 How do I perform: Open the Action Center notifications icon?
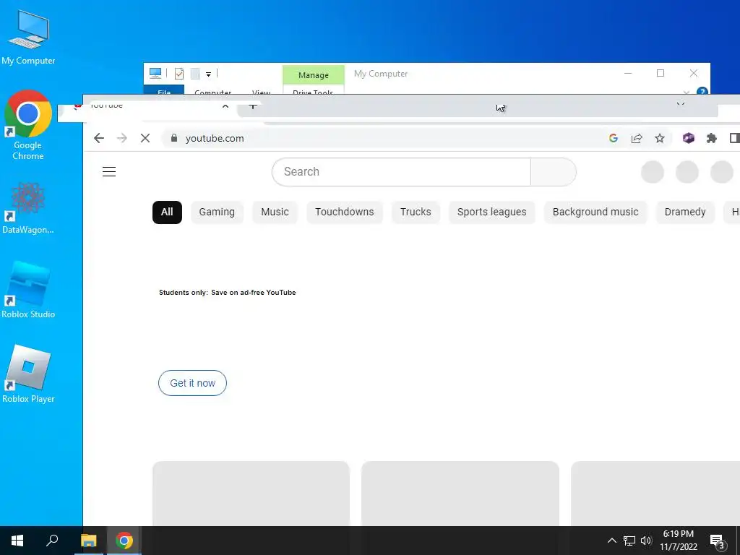pyautogui.click(x=718, y=541)
